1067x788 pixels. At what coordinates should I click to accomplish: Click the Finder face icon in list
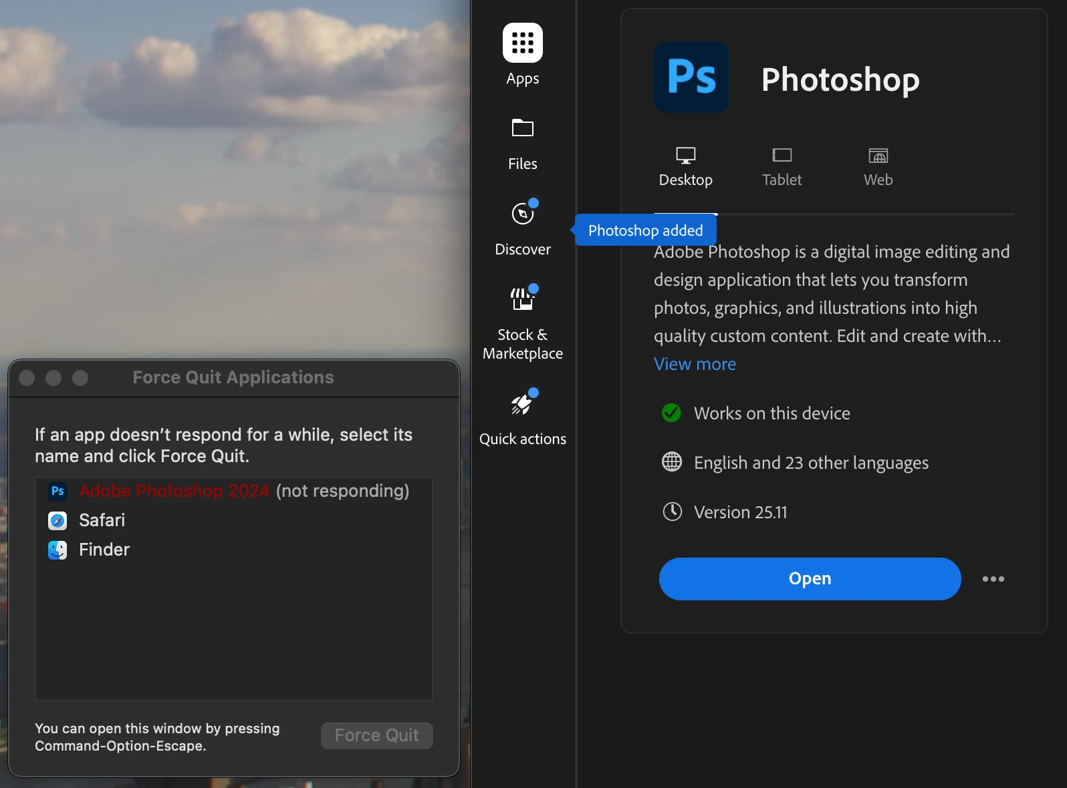click(x=57, y=550)
